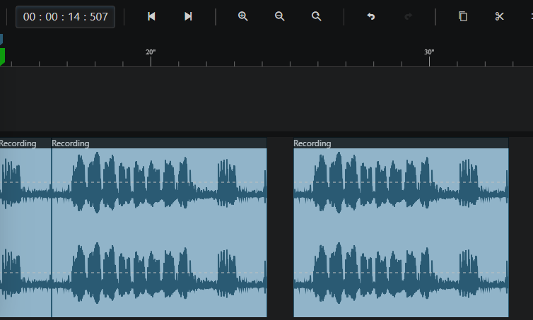Click the Recording title of the middle clip
533x320 pixels.
71,143
